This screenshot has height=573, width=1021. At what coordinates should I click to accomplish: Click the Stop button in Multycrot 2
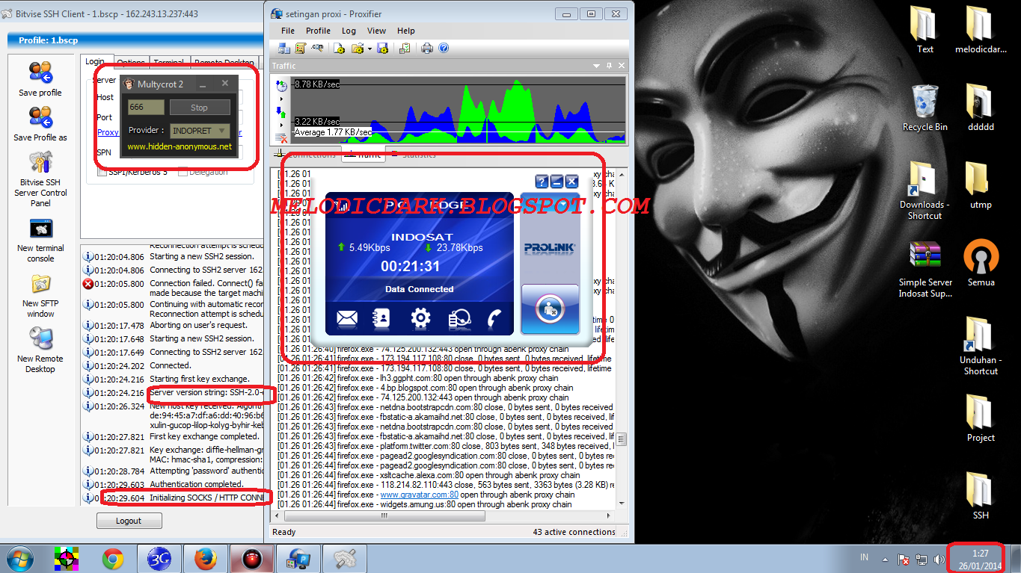199,108
